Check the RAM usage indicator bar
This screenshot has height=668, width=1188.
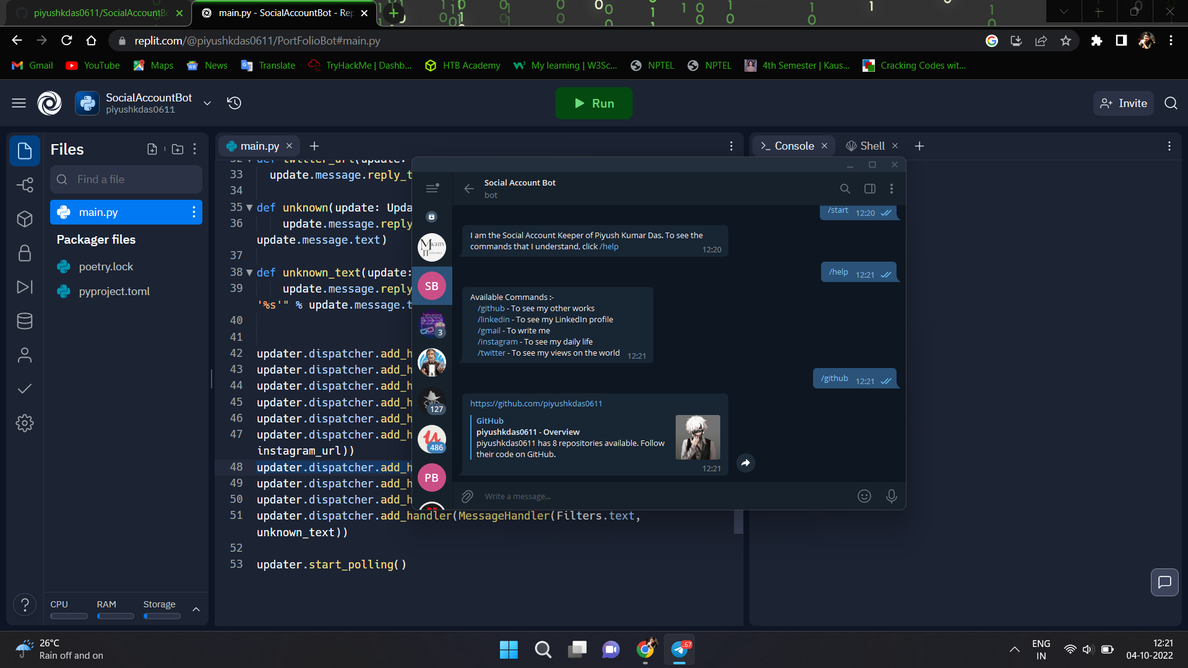(115, 617)
